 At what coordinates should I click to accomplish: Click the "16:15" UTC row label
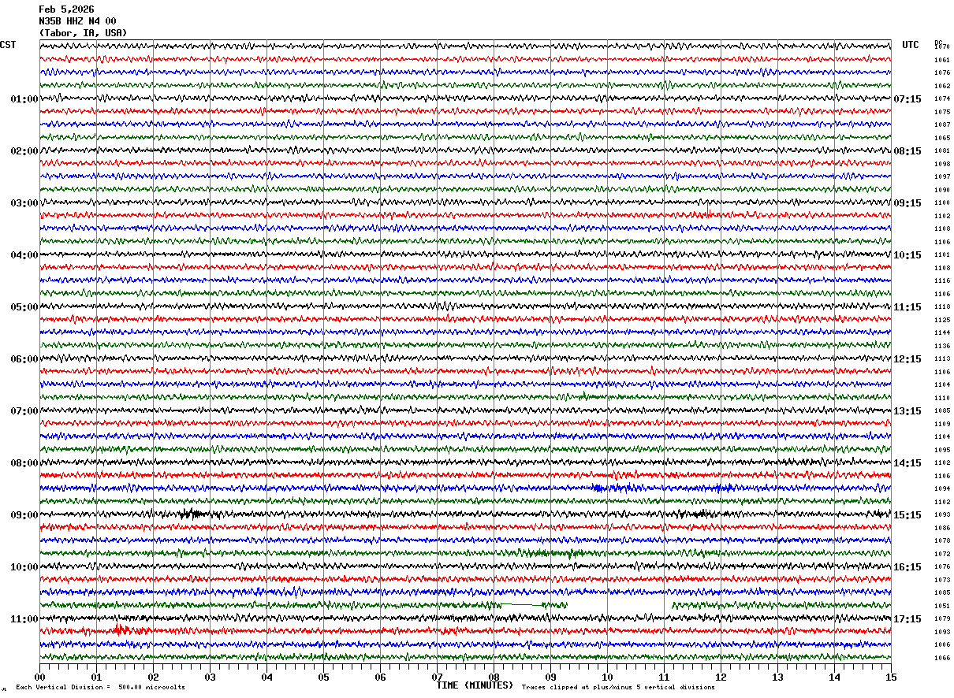(x=907, y=567)
